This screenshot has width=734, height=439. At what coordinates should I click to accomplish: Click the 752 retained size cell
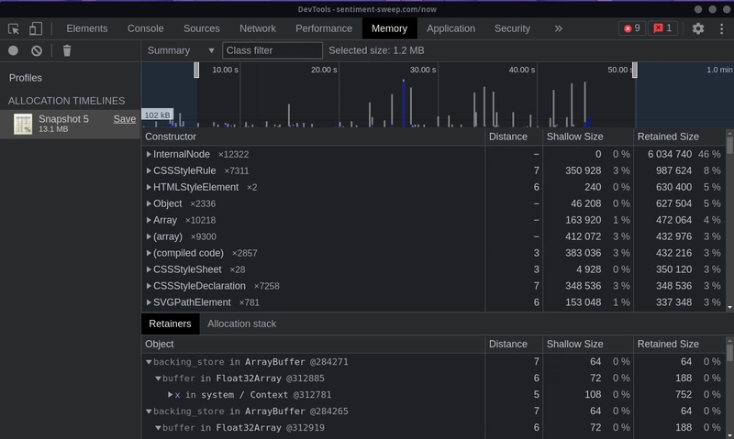[683, 395]
